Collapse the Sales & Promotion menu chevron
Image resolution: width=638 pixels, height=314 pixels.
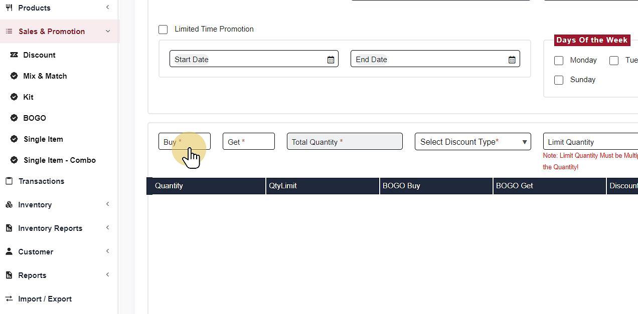[108, 32]
